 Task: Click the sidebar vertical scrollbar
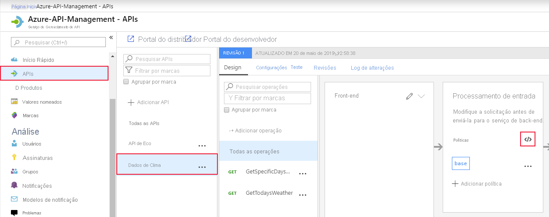tap(112, 158)
